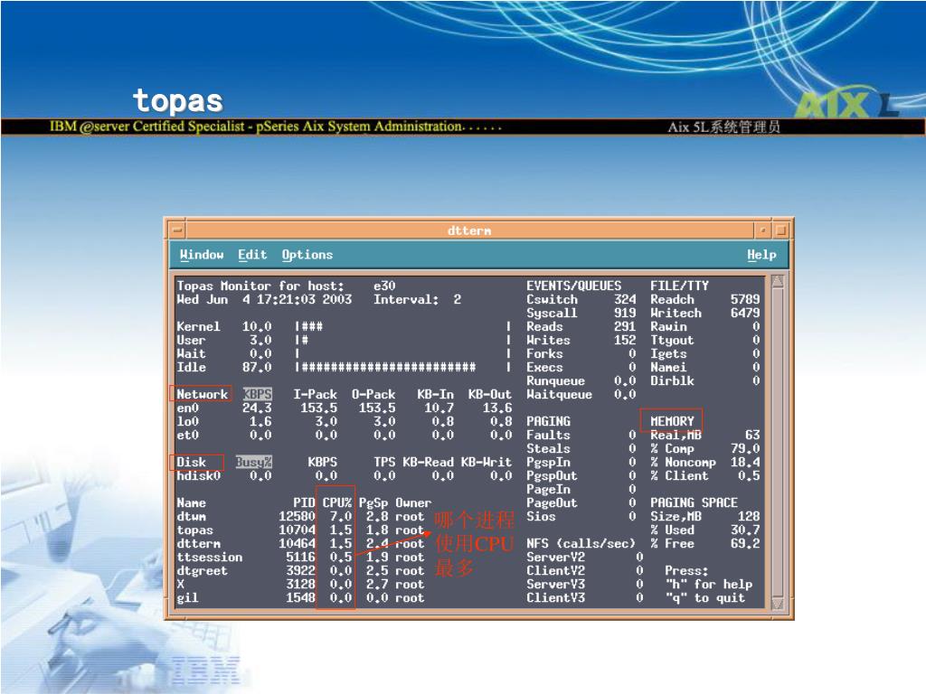Click the ttsession process name

(209, 557)
